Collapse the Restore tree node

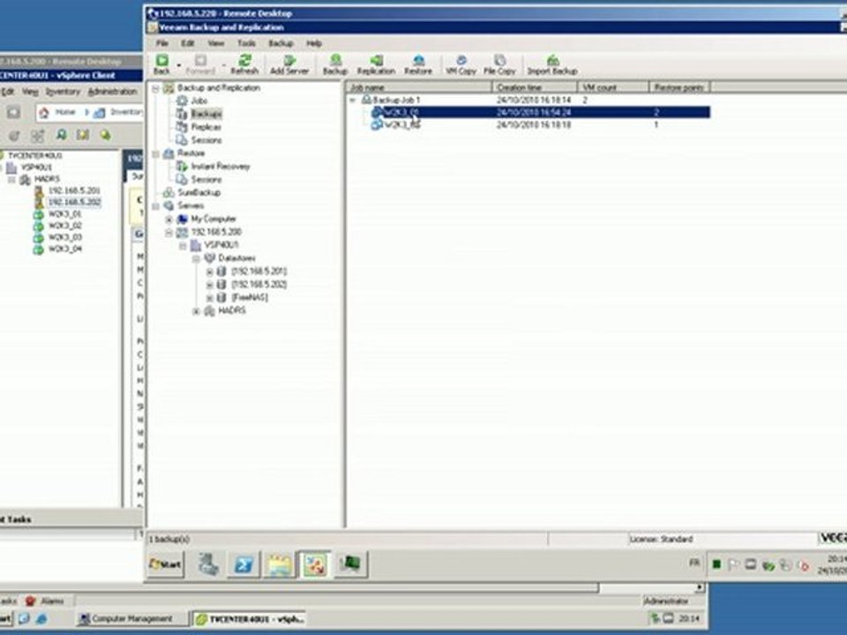click(155, 153)
